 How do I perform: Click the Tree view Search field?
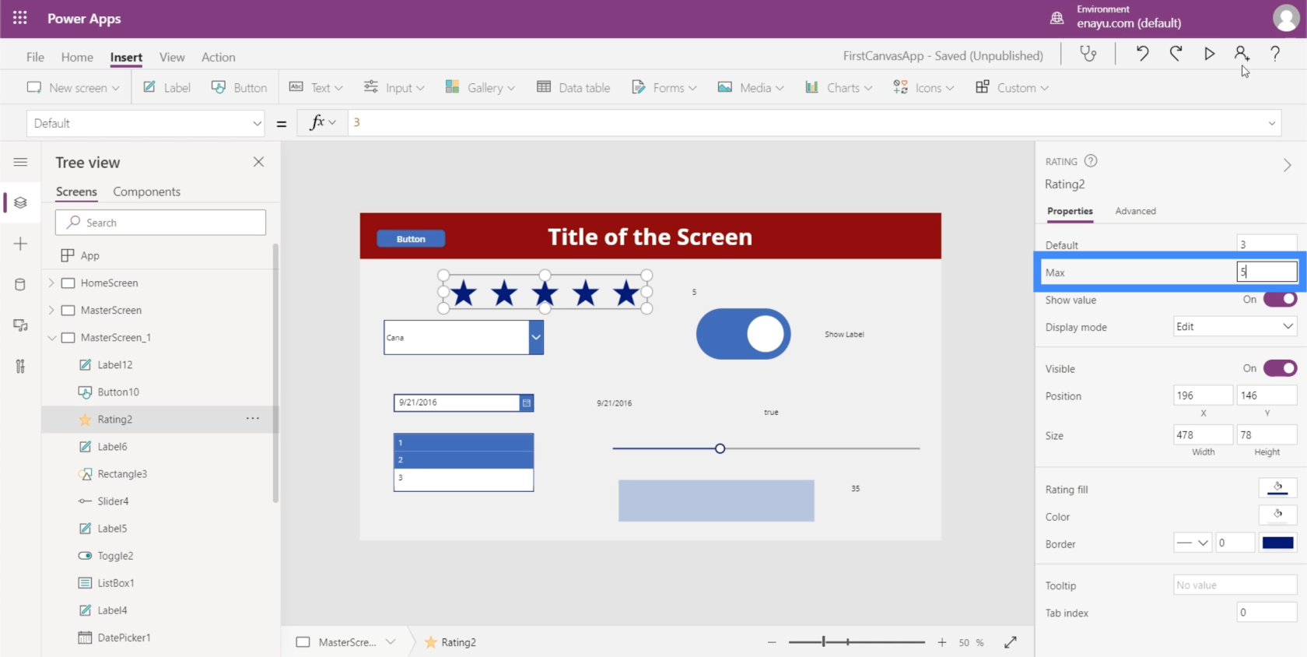click(160, 223)
